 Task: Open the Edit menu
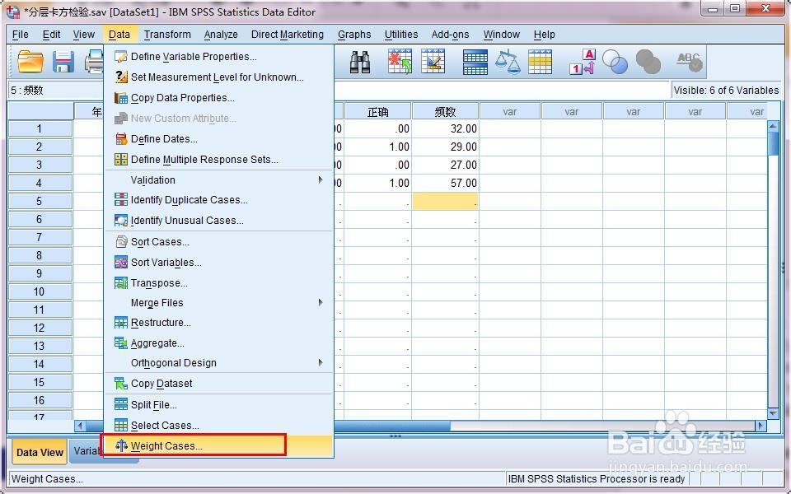[51, 35]
